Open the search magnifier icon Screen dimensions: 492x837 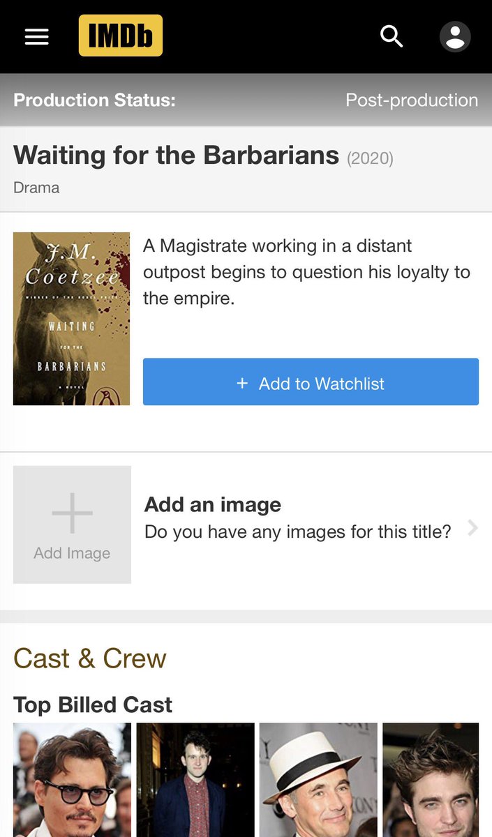click(x=392, y=36)
